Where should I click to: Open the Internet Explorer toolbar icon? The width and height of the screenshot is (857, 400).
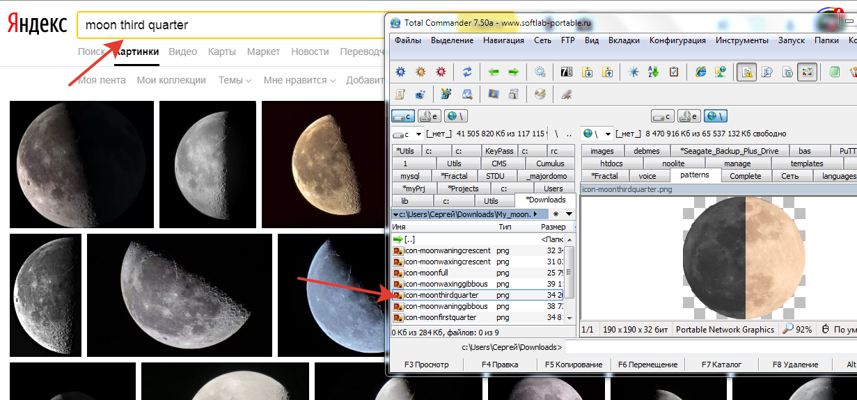coord(700,72)
